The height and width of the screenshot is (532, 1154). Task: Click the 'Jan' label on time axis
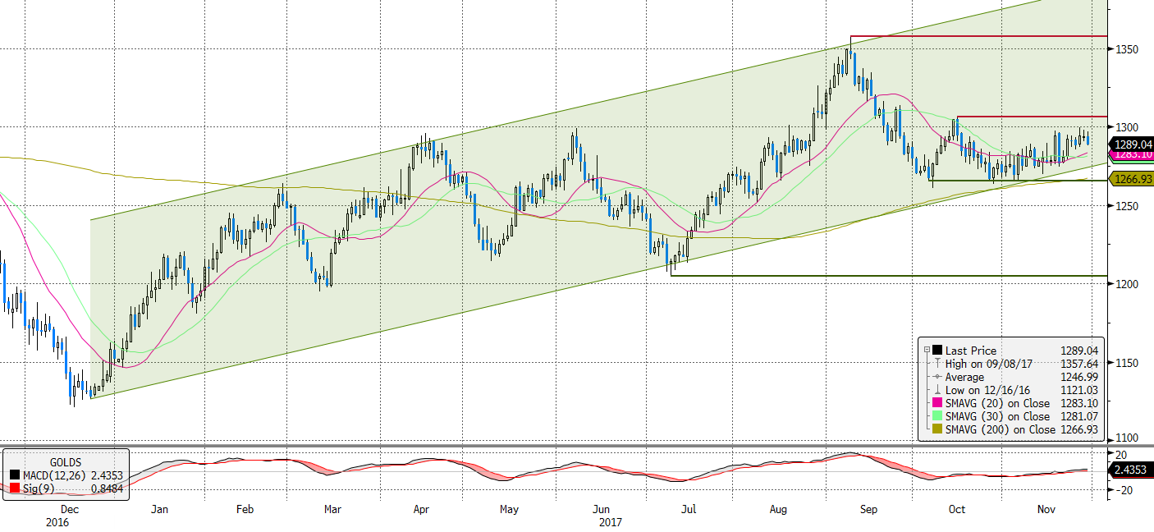(159, 509)
